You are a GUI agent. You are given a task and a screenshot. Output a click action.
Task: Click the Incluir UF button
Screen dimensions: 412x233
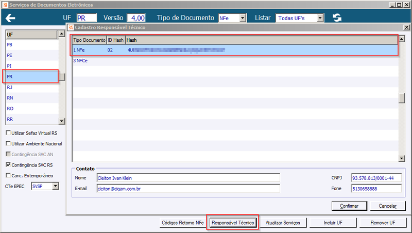(333, 223)
